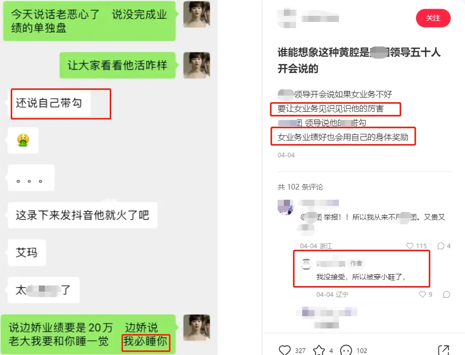Tap the vomiting emoji message bubble
This screenshot has height=355, width=465.
(23, 140)
